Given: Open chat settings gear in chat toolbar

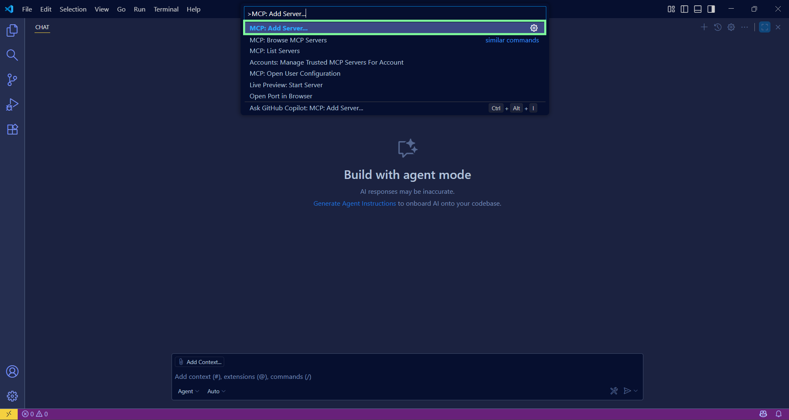Looking at the screenshot, I should tap(731, 27).
